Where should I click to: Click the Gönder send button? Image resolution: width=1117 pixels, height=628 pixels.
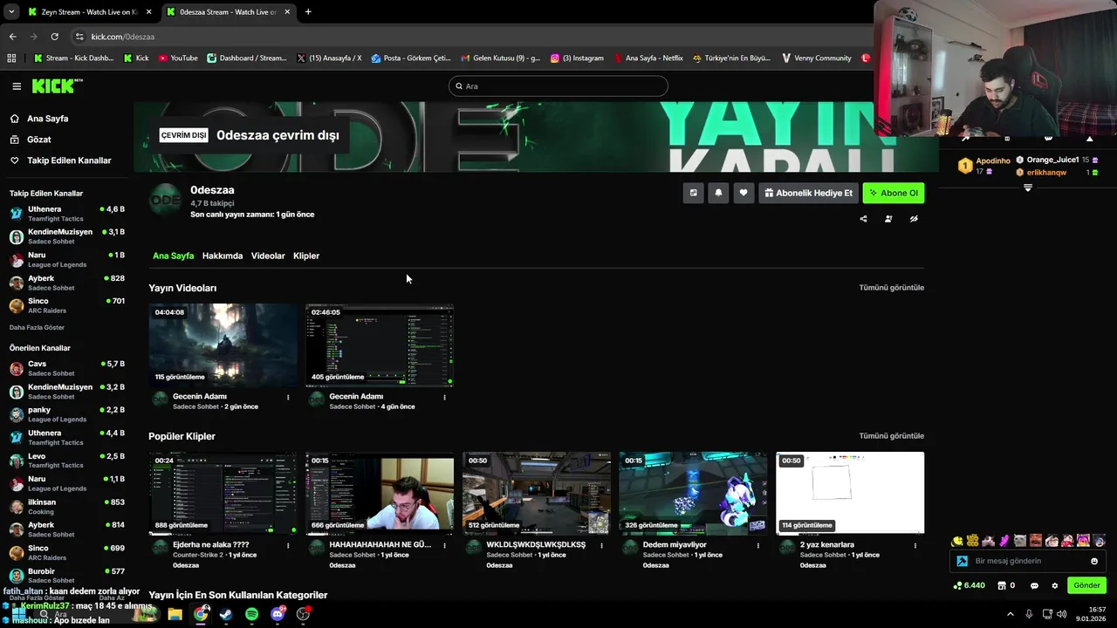click(x=1086, y=585)
